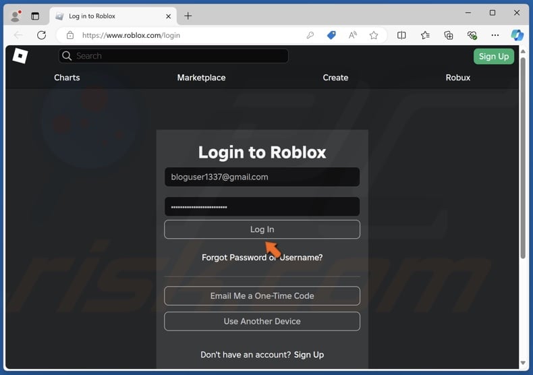
Task: Maximize the browser window
Action: click(x=493, y=13)
